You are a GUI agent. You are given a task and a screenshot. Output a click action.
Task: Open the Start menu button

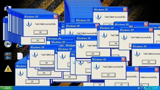[x=6, y=88]
